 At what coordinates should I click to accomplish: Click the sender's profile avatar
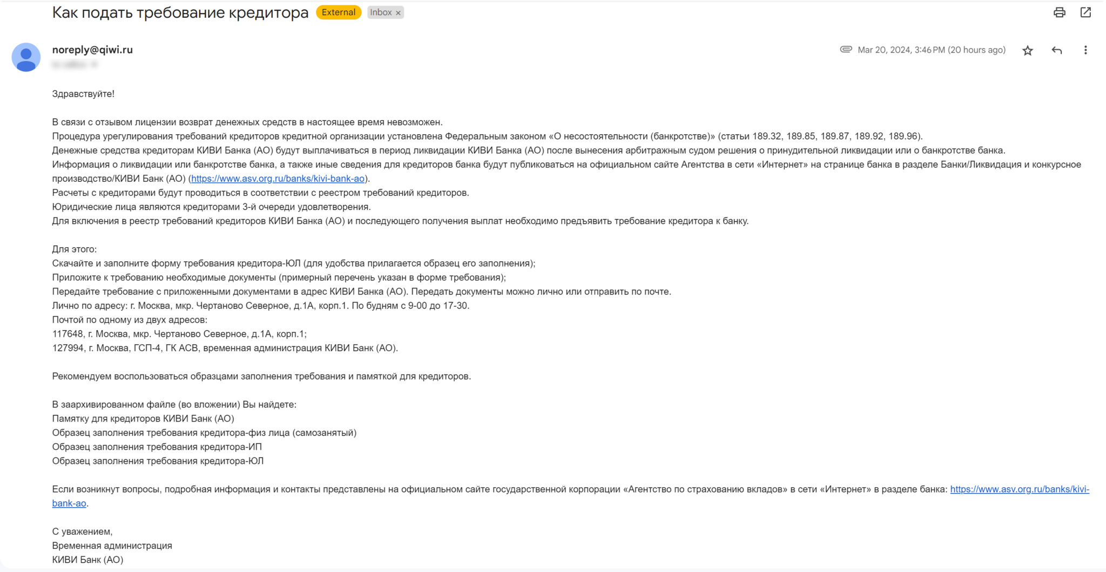point(26,57)
